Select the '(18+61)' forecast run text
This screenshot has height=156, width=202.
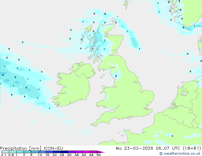[192, 148]
